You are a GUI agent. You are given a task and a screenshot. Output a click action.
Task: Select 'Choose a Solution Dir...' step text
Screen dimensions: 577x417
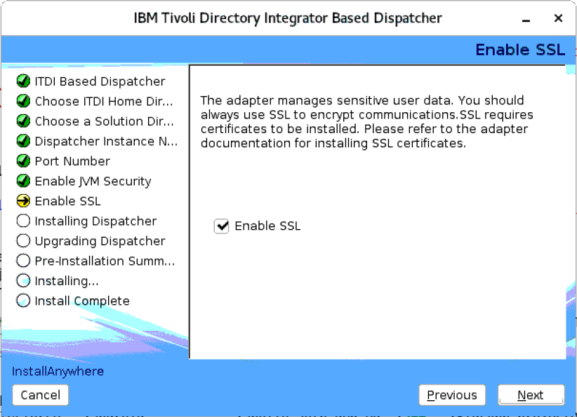pos(104,121)
